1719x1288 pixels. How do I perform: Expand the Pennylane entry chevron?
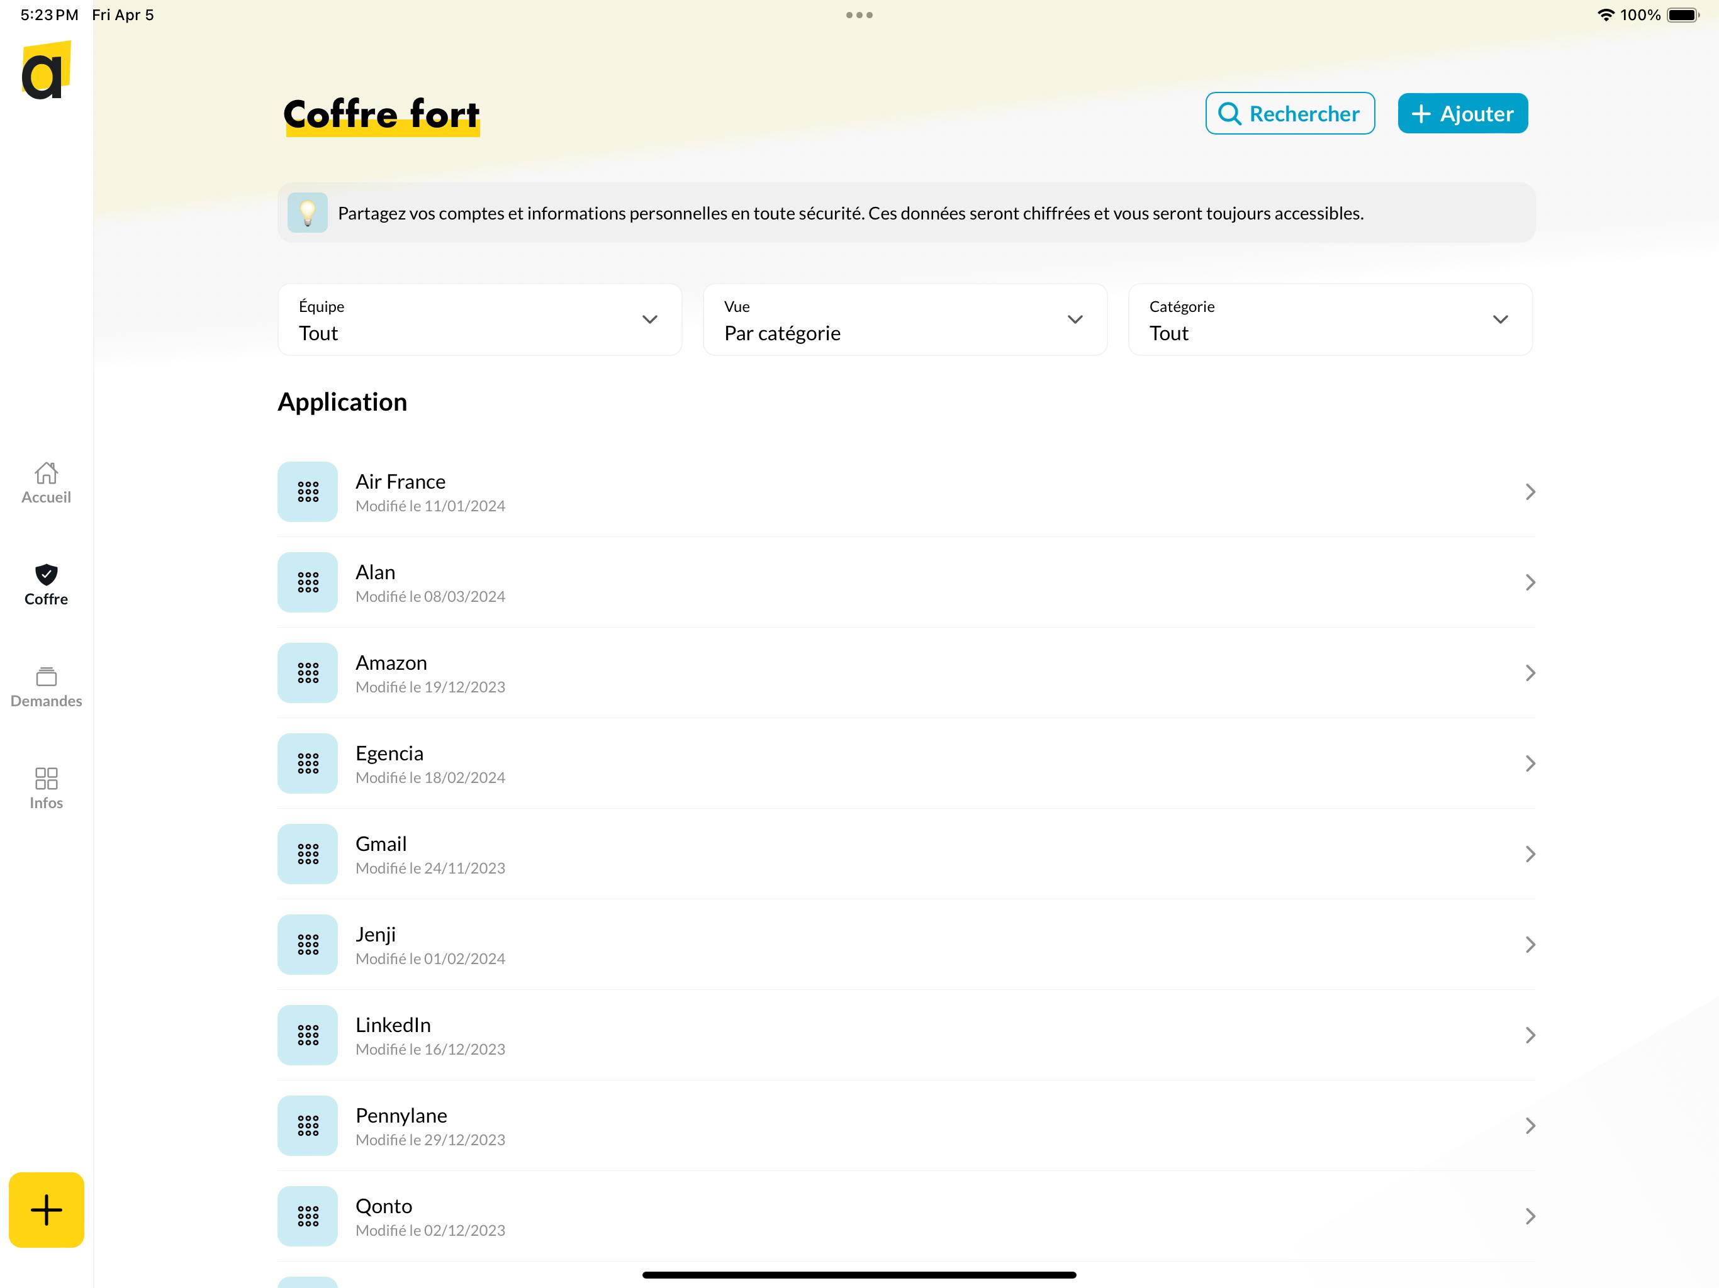click(x=1530, y=1126)
